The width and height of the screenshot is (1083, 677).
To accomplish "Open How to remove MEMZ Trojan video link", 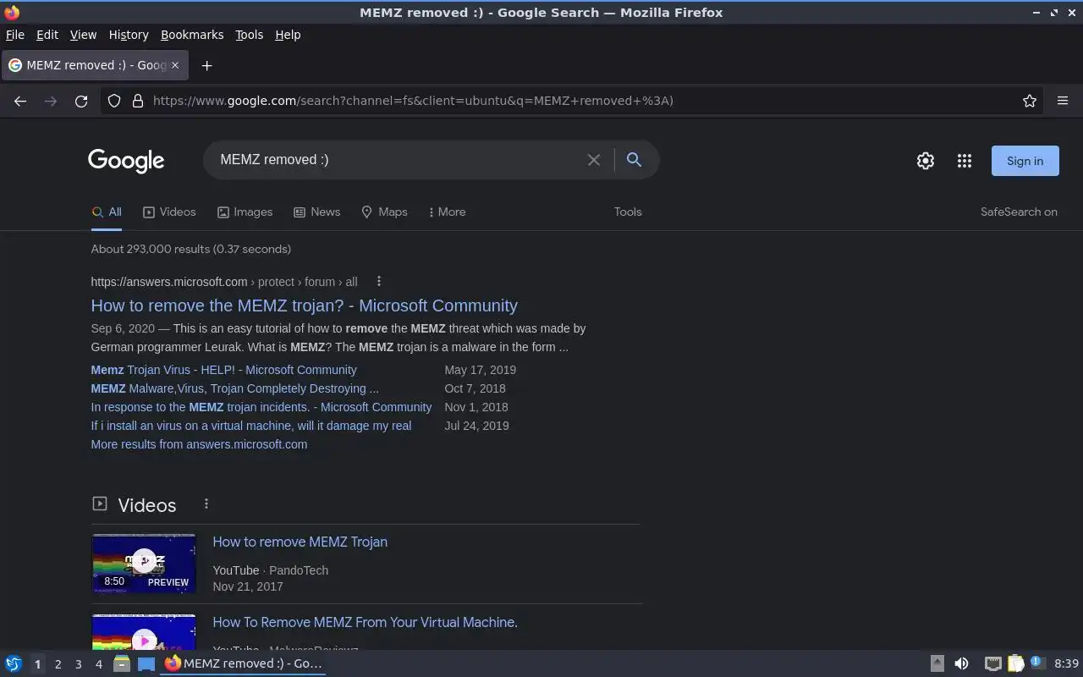I will click(x=300, y=542).
